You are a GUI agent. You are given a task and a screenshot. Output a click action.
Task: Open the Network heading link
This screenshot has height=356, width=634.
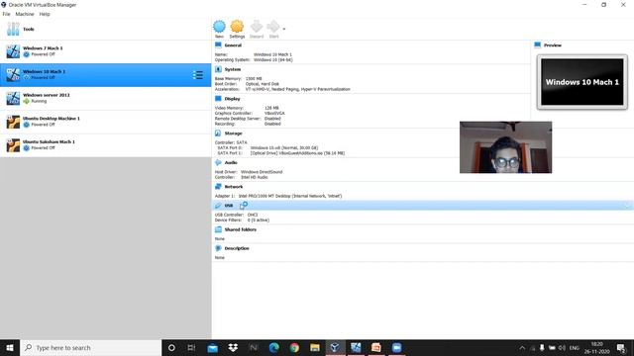click(234, 187)
